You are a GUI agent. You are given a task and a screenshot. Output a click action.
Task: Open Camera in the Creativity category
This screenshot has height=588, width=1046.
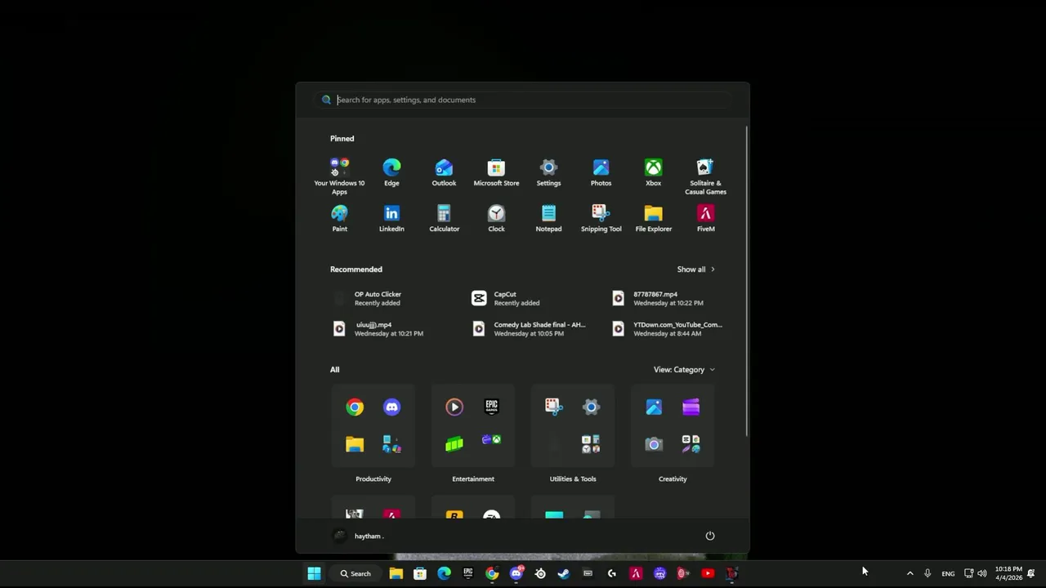coord(654,444)
